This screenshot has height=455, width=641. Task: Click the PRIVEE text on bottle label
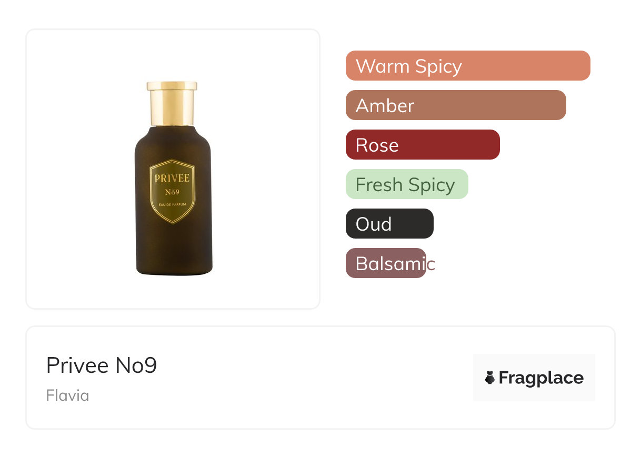172,178
